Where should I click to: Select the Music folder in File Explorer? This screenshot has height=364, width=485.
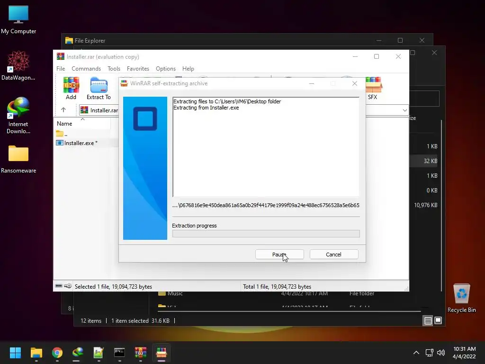point(171,293)
